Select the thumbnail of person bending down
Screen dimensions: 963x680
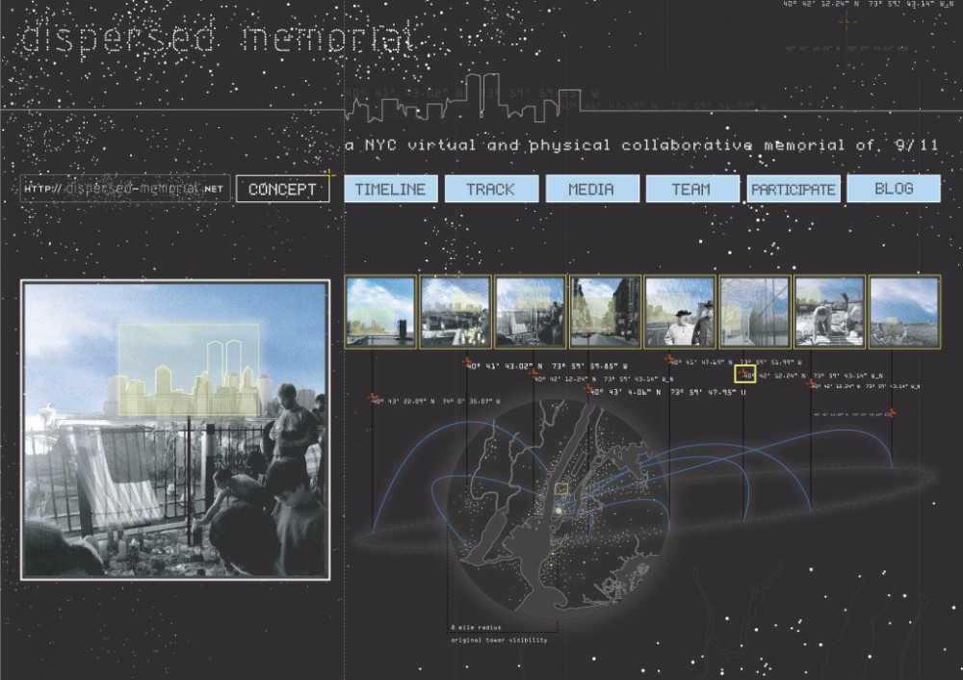point(830,312)
